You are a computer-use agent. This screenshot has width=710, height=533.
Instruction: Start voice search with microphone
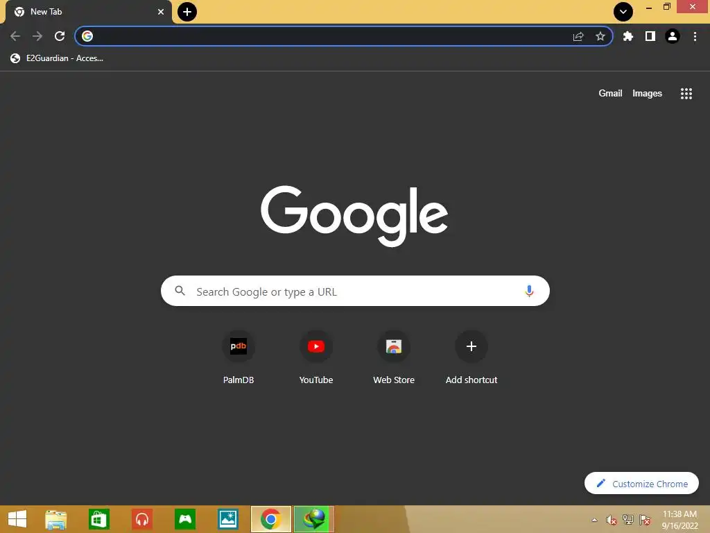[x=529, y=291]
